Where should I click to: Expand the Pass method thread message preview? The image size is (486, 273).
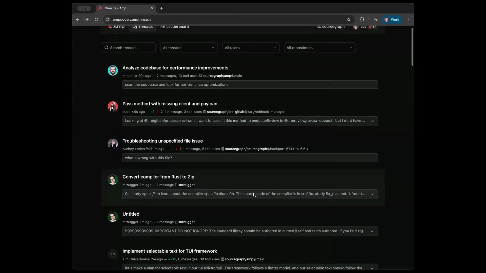click(372, 121)
